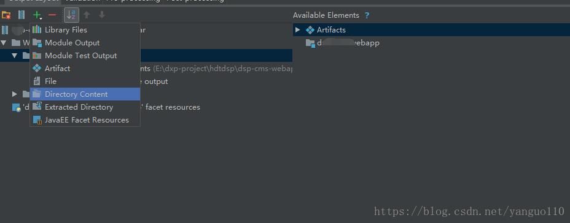Toggle the sort elements by name button

click(71, 15)
